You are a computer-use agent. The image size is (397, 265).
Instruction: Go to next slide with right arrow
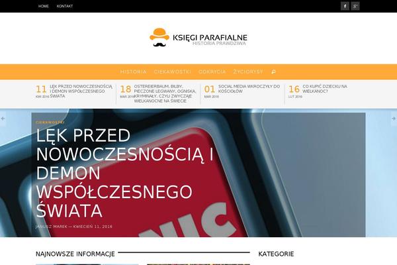click(394, 119)
